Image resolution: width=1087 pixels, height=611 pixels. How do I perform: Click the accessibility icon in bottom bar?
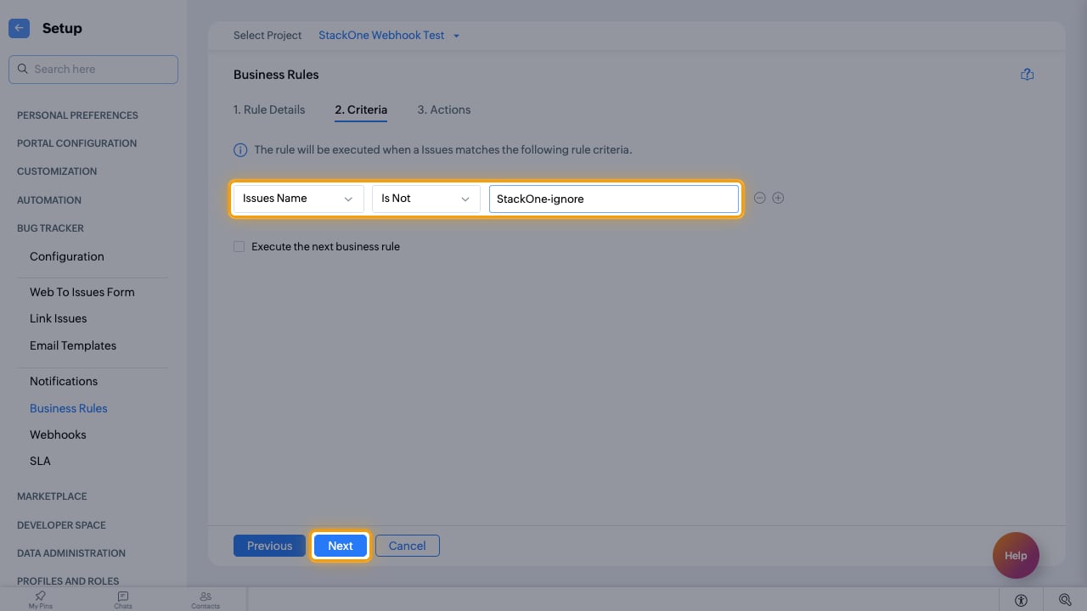coord(1021,600)
